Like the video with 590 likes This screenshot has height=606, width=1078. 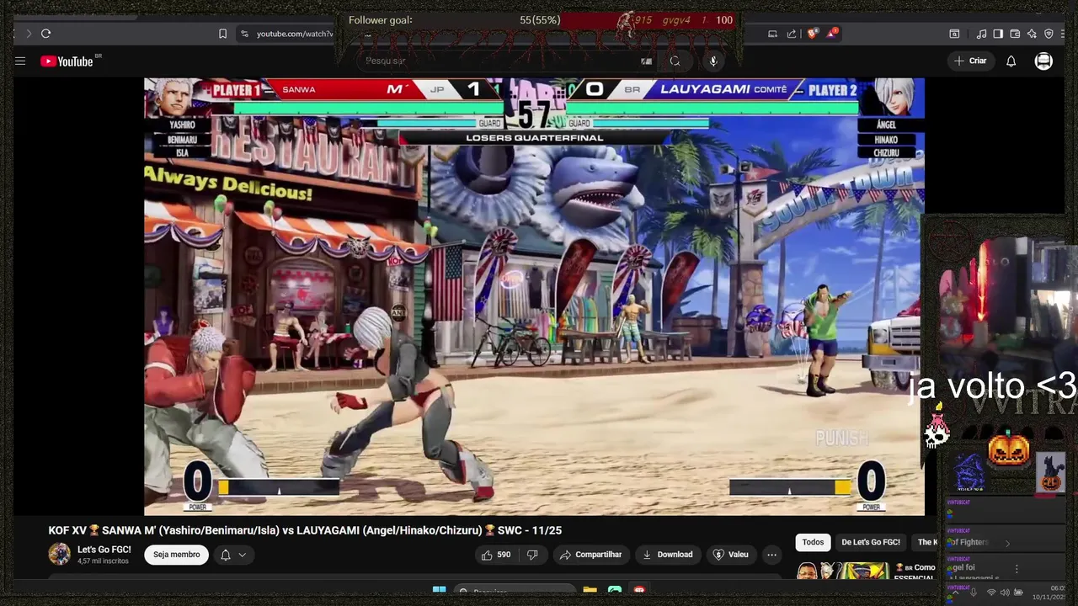pyautogui.click(x=496, y=555)
